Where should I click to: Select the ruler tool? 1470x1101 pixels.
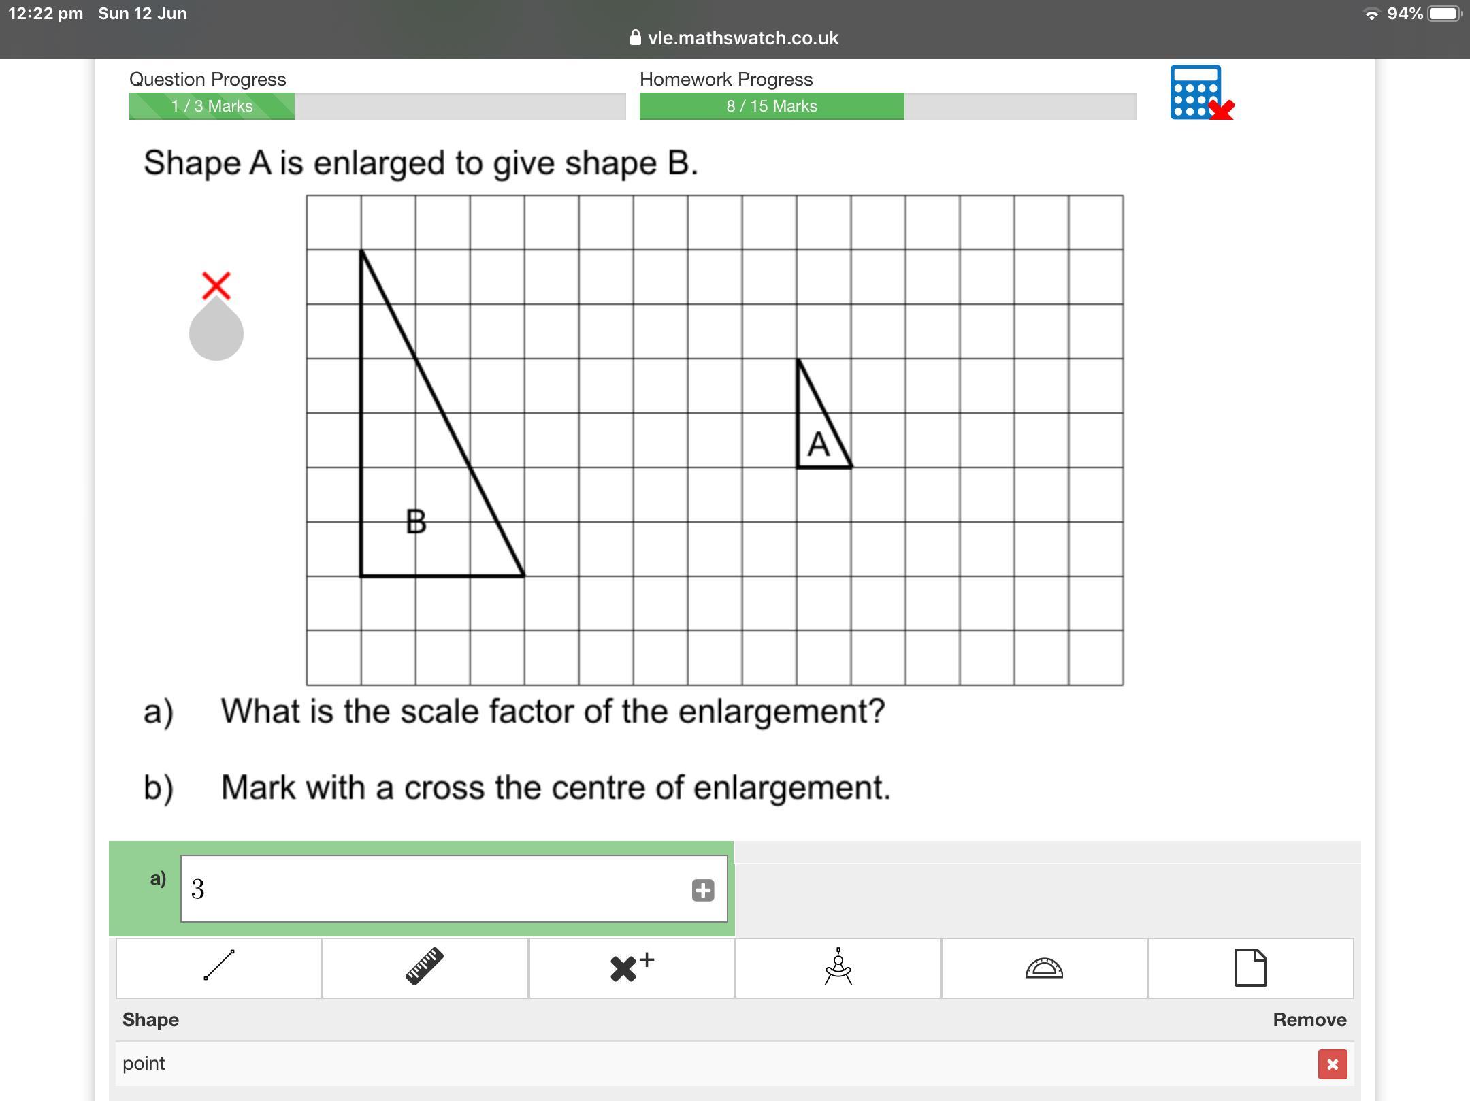pos(425,968)
